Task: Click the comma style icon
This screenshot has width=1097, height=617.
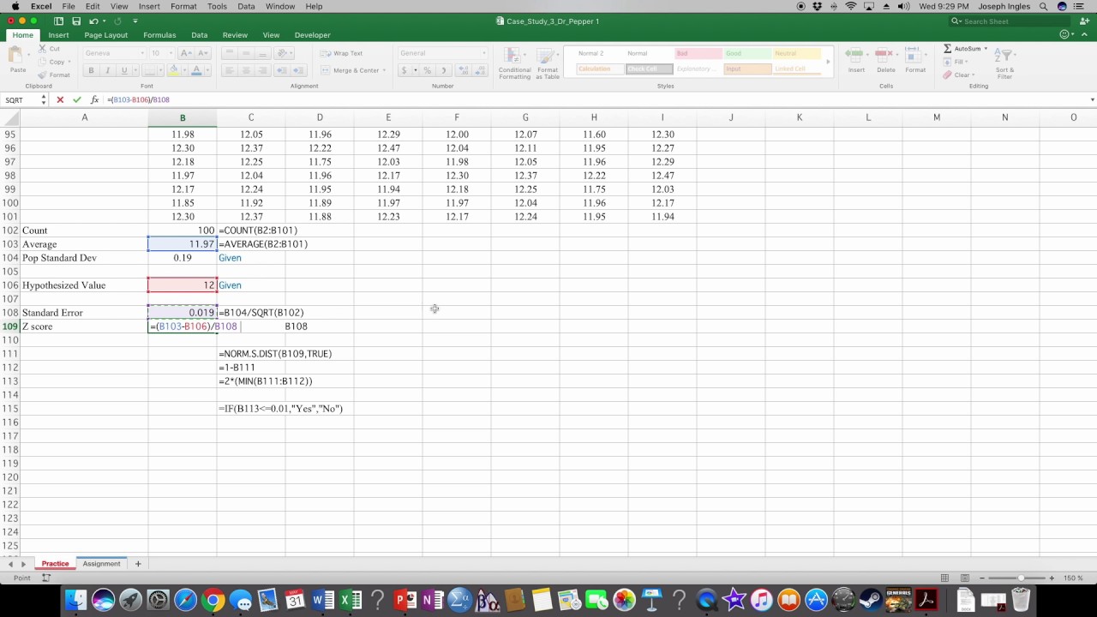Action: pos(443,70)
